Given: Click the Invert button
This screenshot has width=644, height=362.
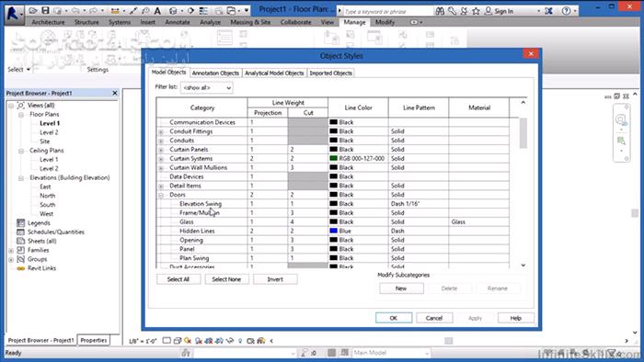Looking at the screenshot, I should pyautogui.click(x=275, y=279).
